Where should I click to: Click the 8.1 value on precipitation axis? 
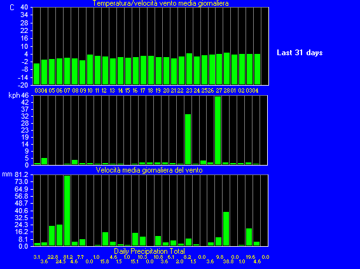22,239
